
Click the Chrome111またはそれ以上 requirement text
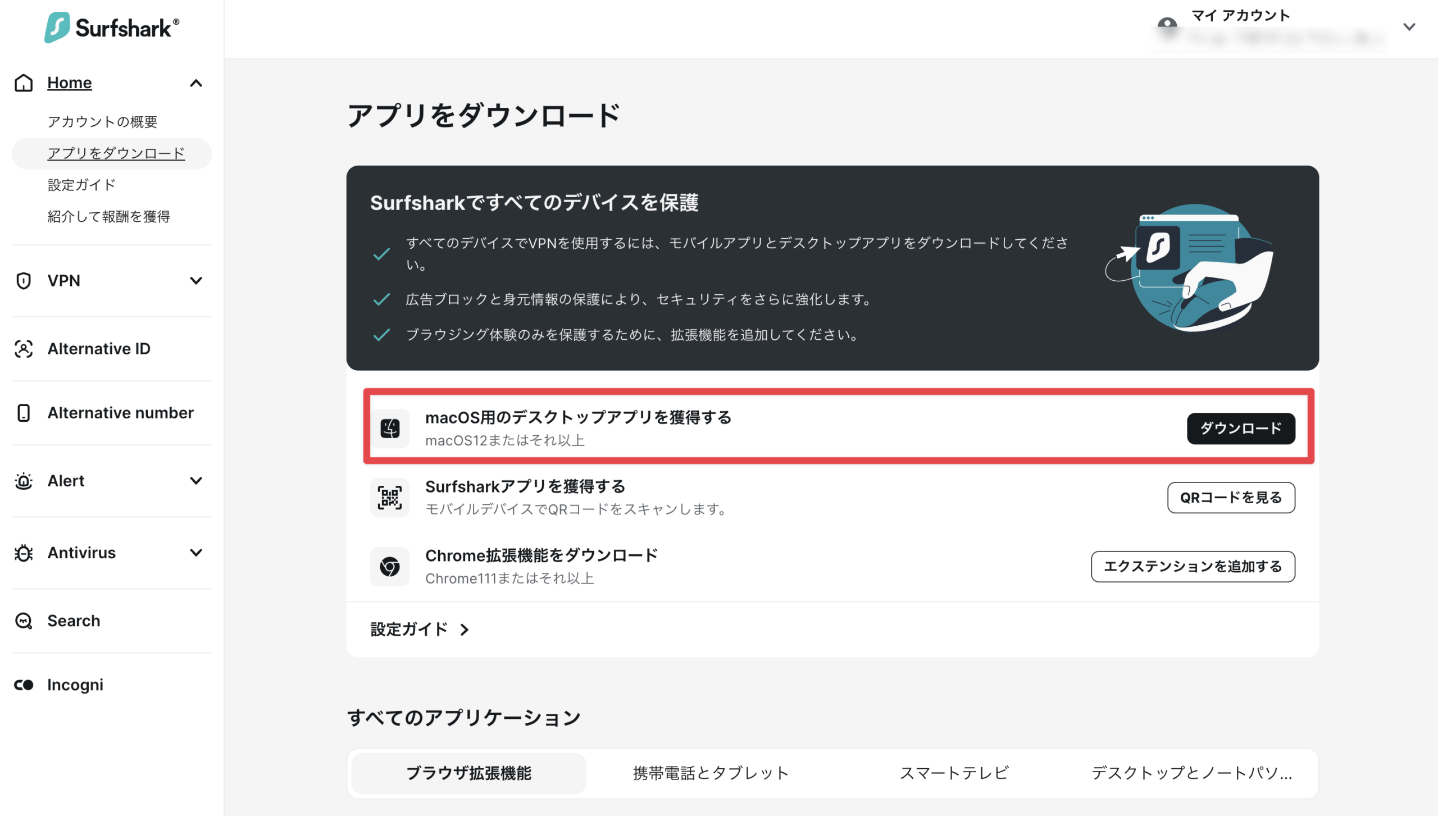(x=509, y=578)
